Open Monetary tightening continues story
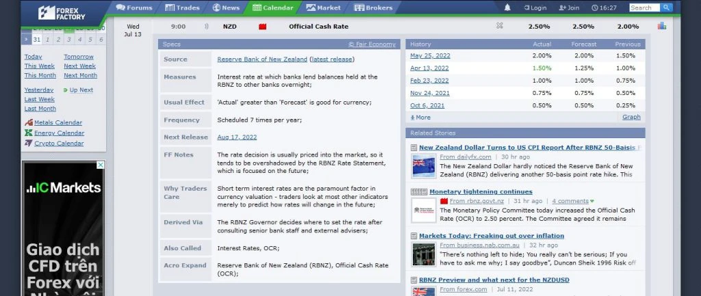 (x=481, y=191)
